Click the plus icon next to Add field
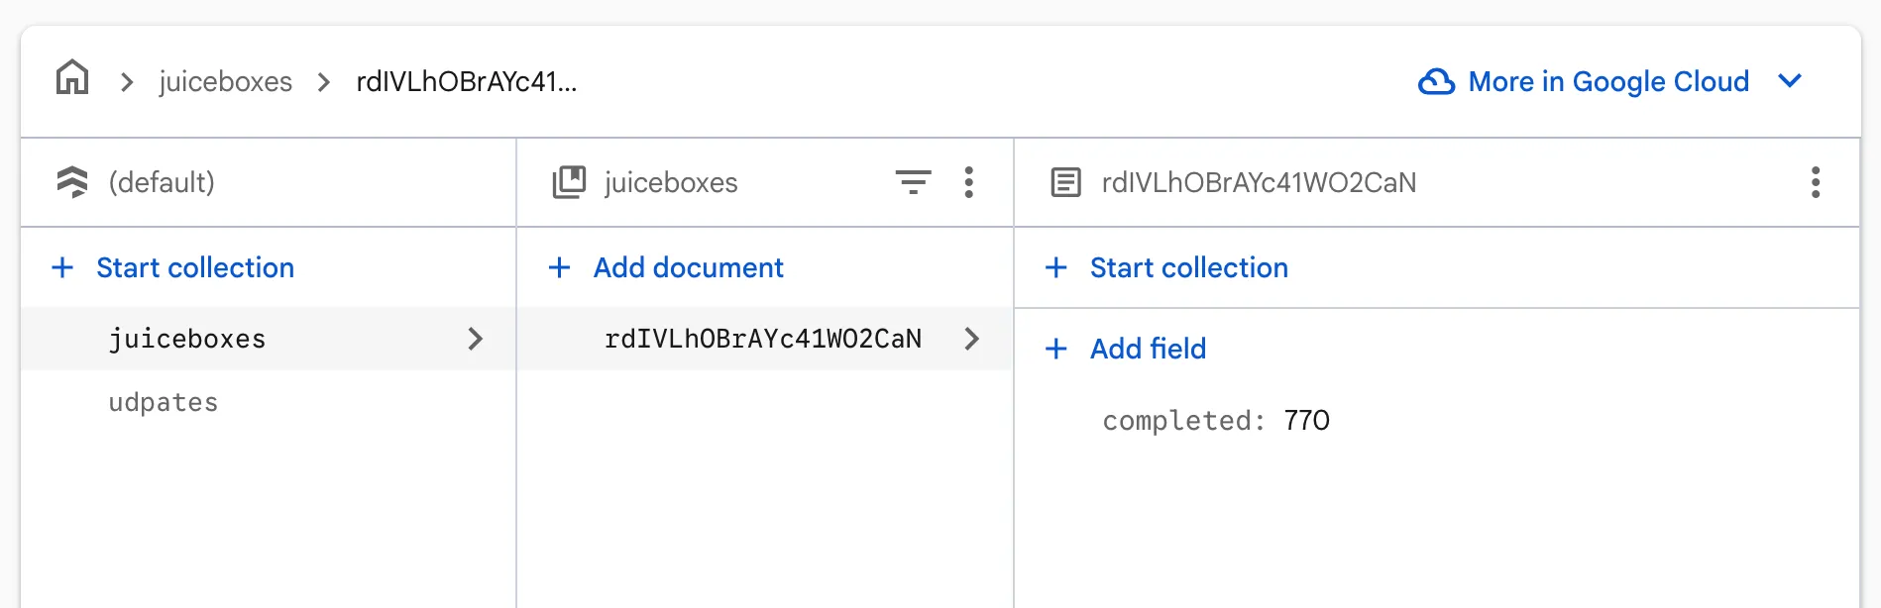This screenshot has width=1881, height=608. click(x=1055, y=349)
